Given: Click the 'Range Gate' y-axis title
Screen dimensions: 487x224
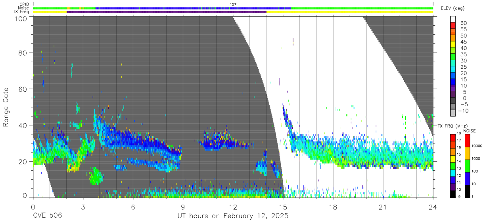Looking at the screenshot, I should click(x=6, y=107).
